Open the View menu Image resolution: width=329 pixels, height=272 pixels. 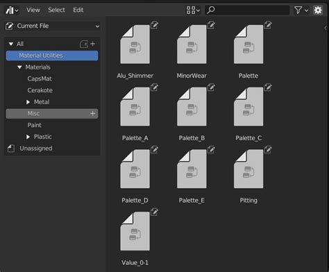click(x=33, y=10)
